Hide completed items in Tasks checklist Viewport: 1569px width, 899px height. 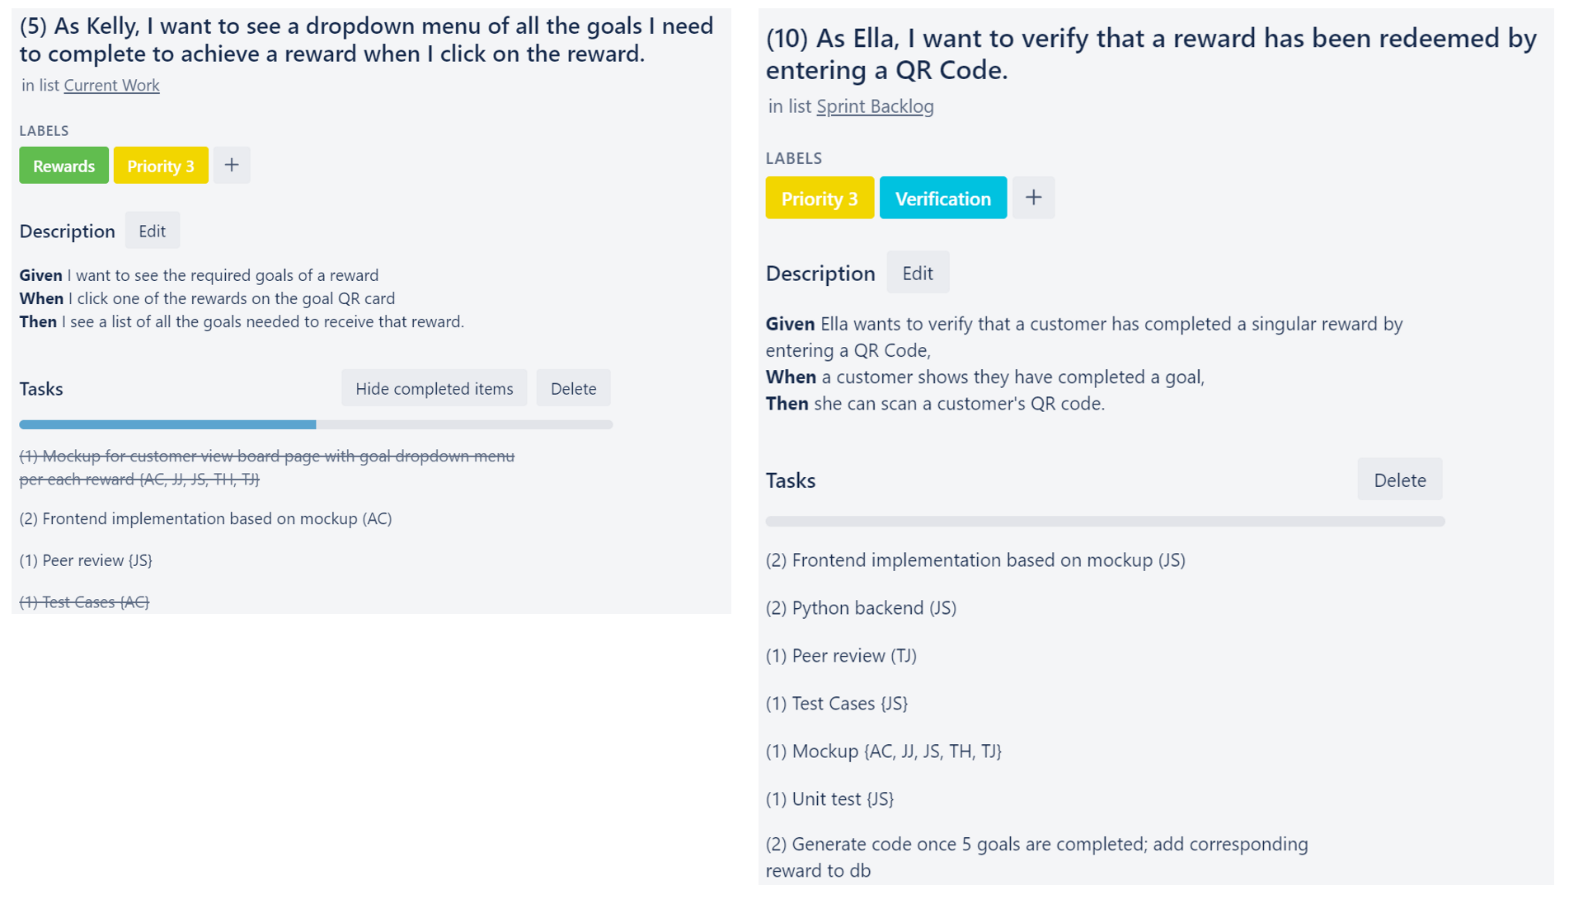point(434,388)
